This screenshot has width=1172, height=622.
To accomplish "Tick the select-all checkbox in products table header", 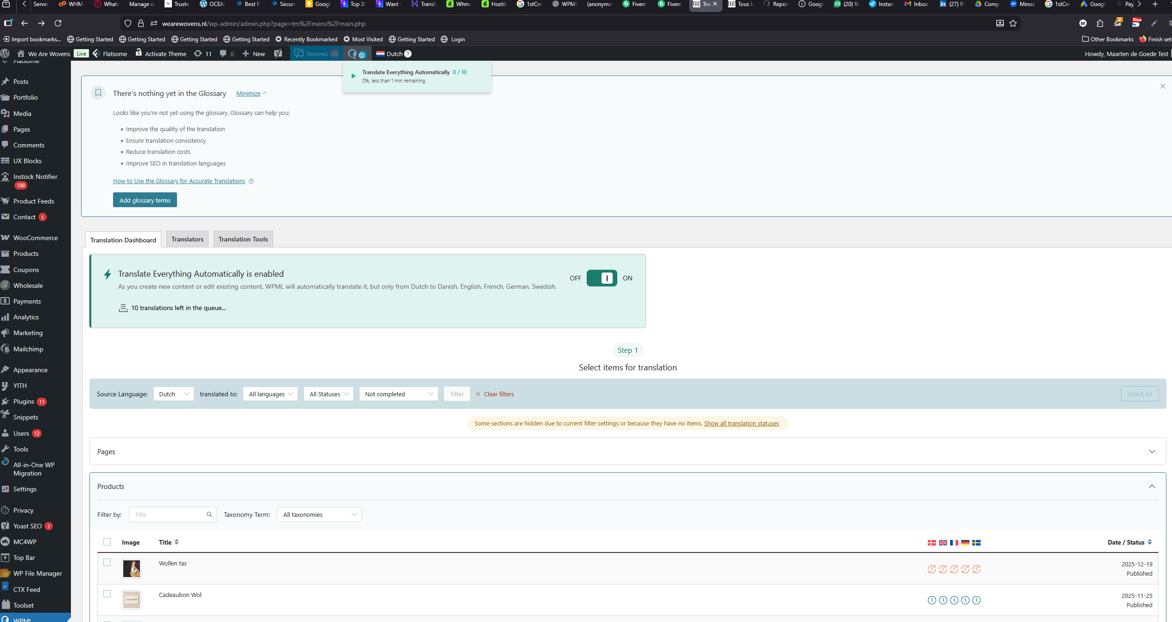I will 107,542.
